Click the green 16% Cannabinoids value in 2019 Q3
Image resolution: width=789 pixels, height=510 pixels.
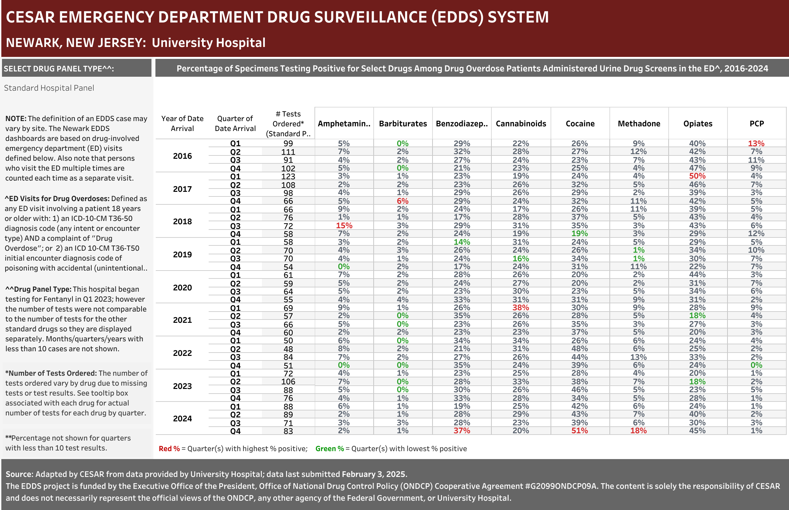pos(521,259)
